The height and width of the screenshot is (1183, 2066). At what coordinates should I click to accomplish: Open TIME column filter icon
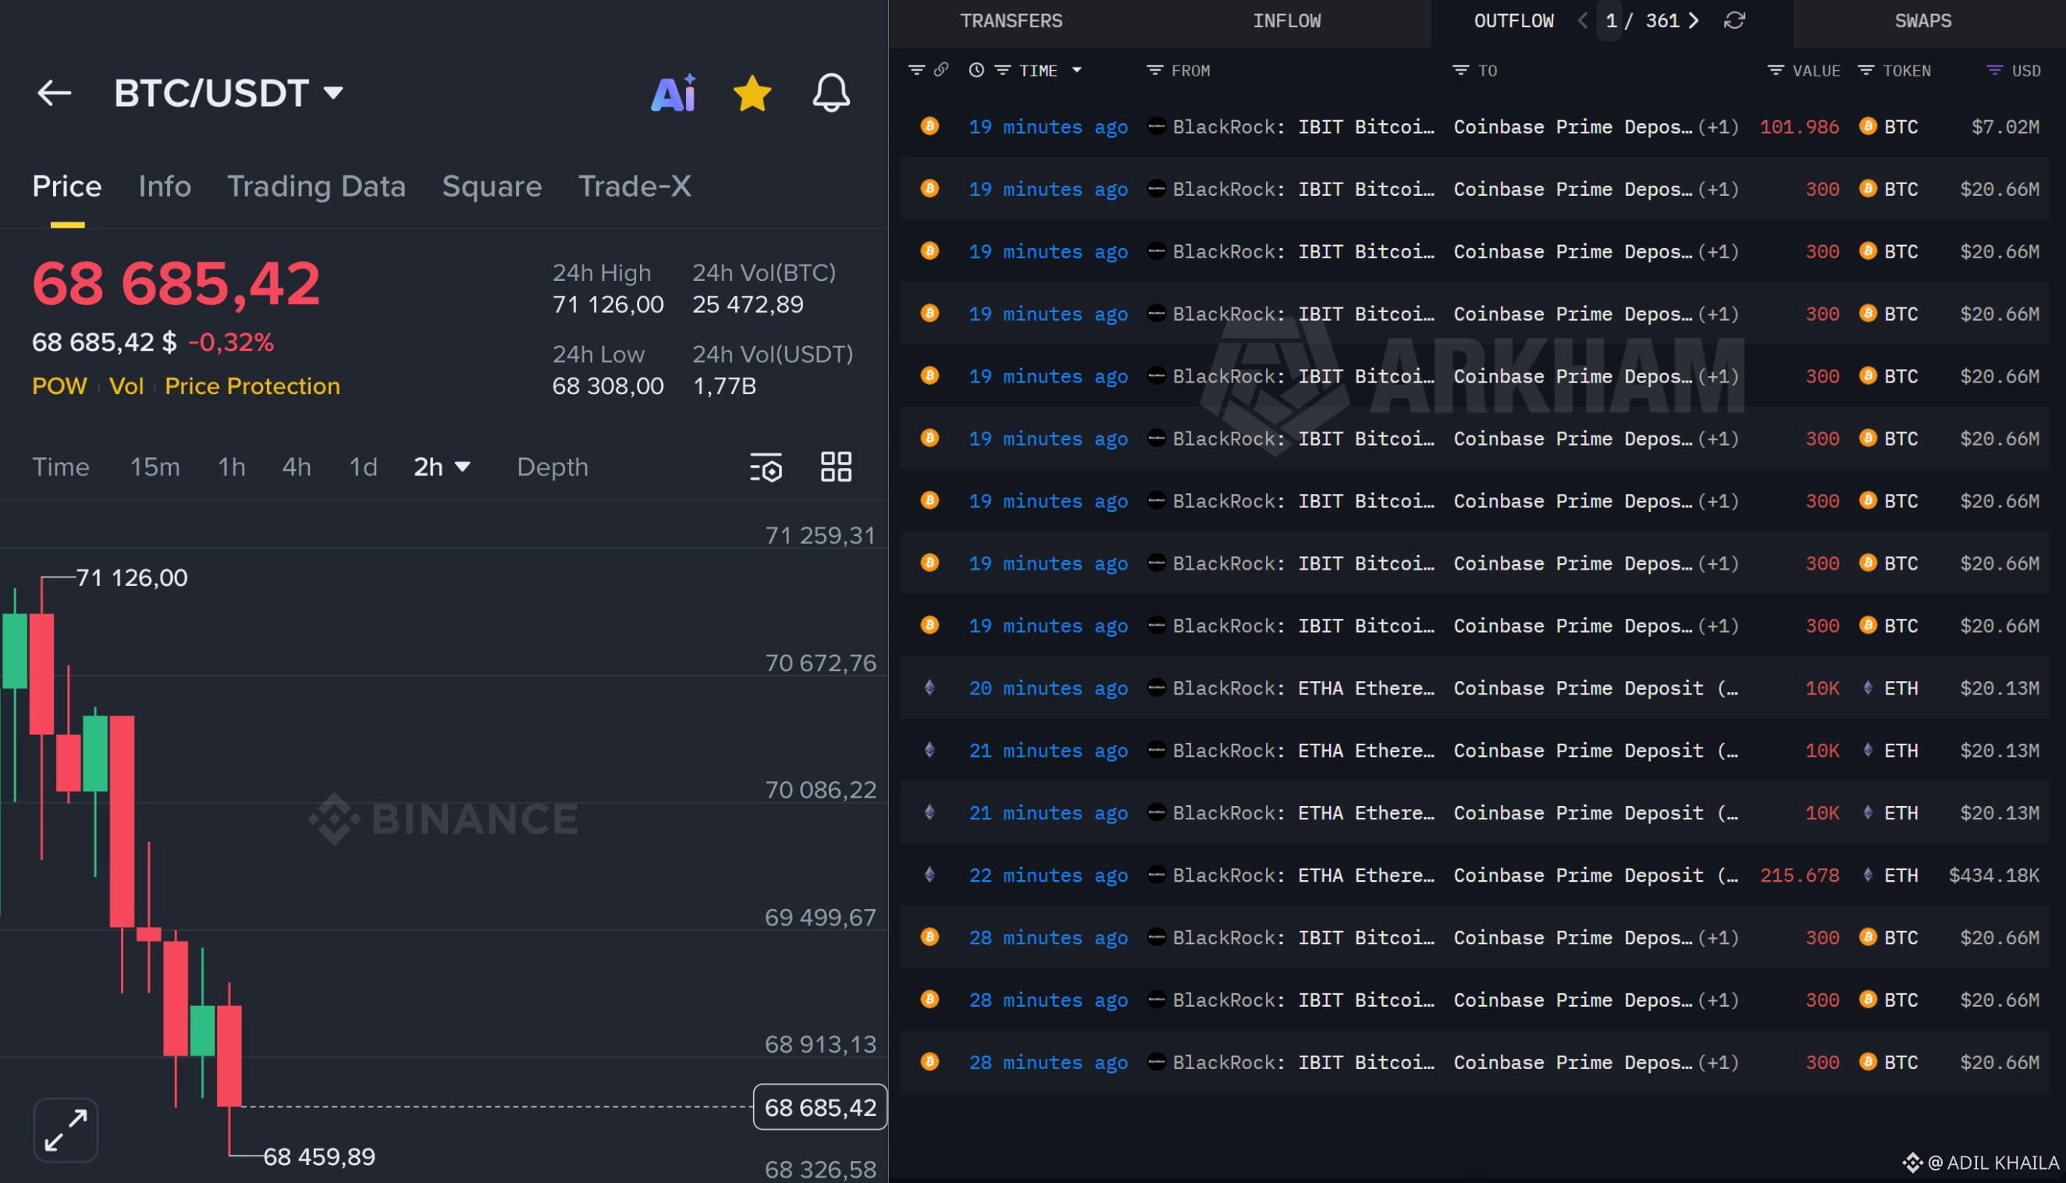coord(1002,71)
